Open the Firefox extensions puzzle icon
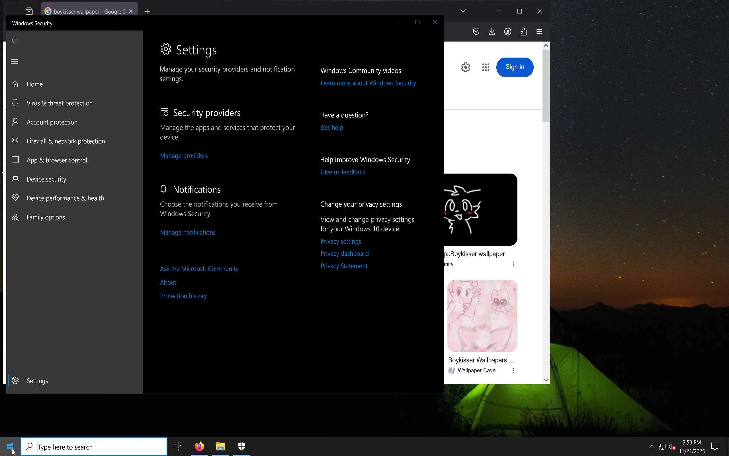This screenshot has height=456, width=729. pos(524,31)
